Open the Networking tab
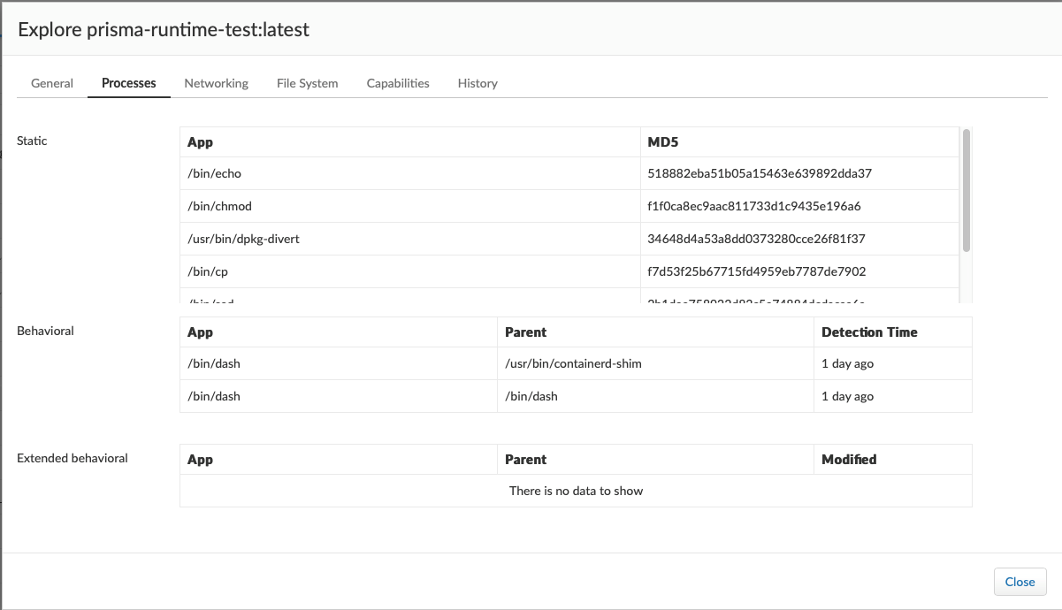 [216, 83]
